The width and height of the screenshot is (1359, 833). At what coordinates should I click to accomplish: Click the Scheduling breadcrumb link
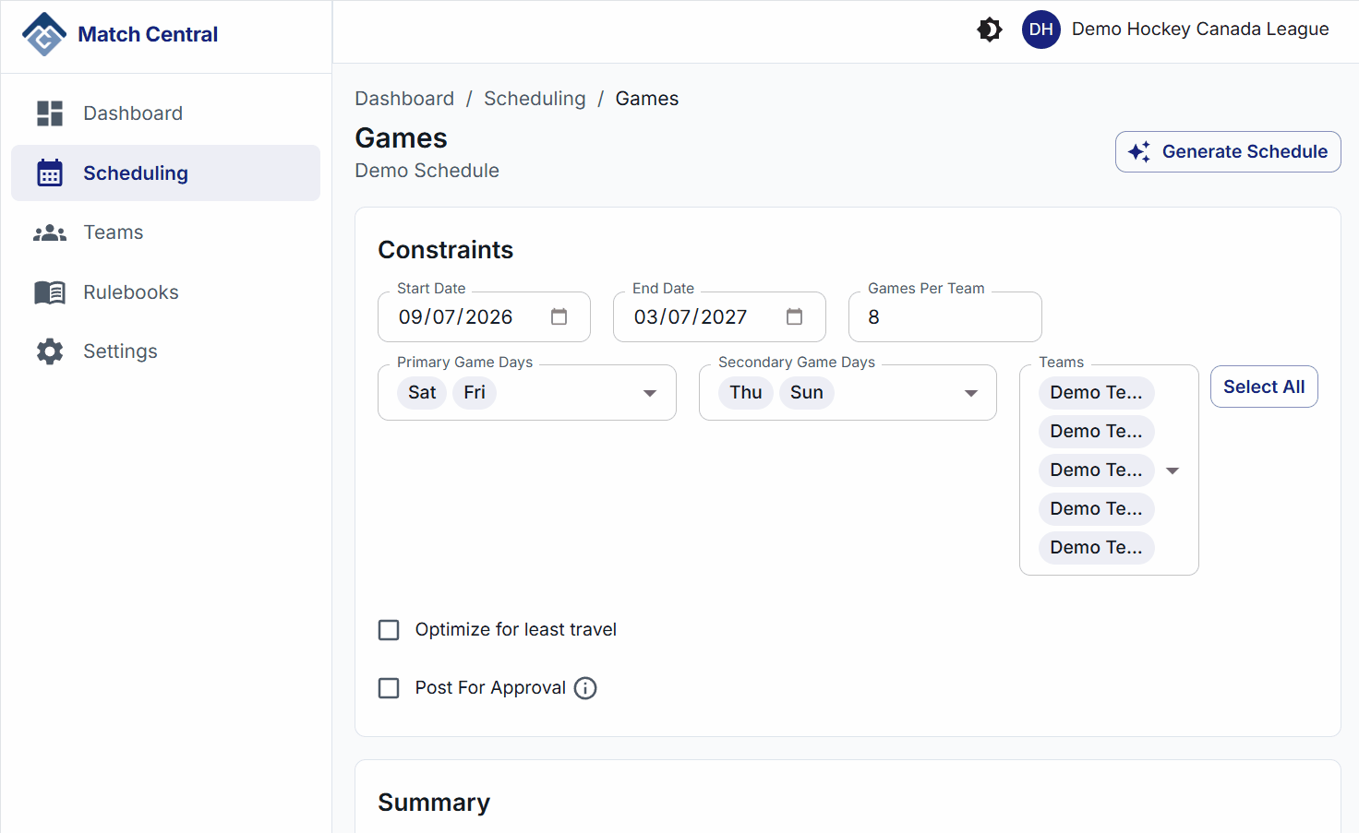click(x=535, y=99)
